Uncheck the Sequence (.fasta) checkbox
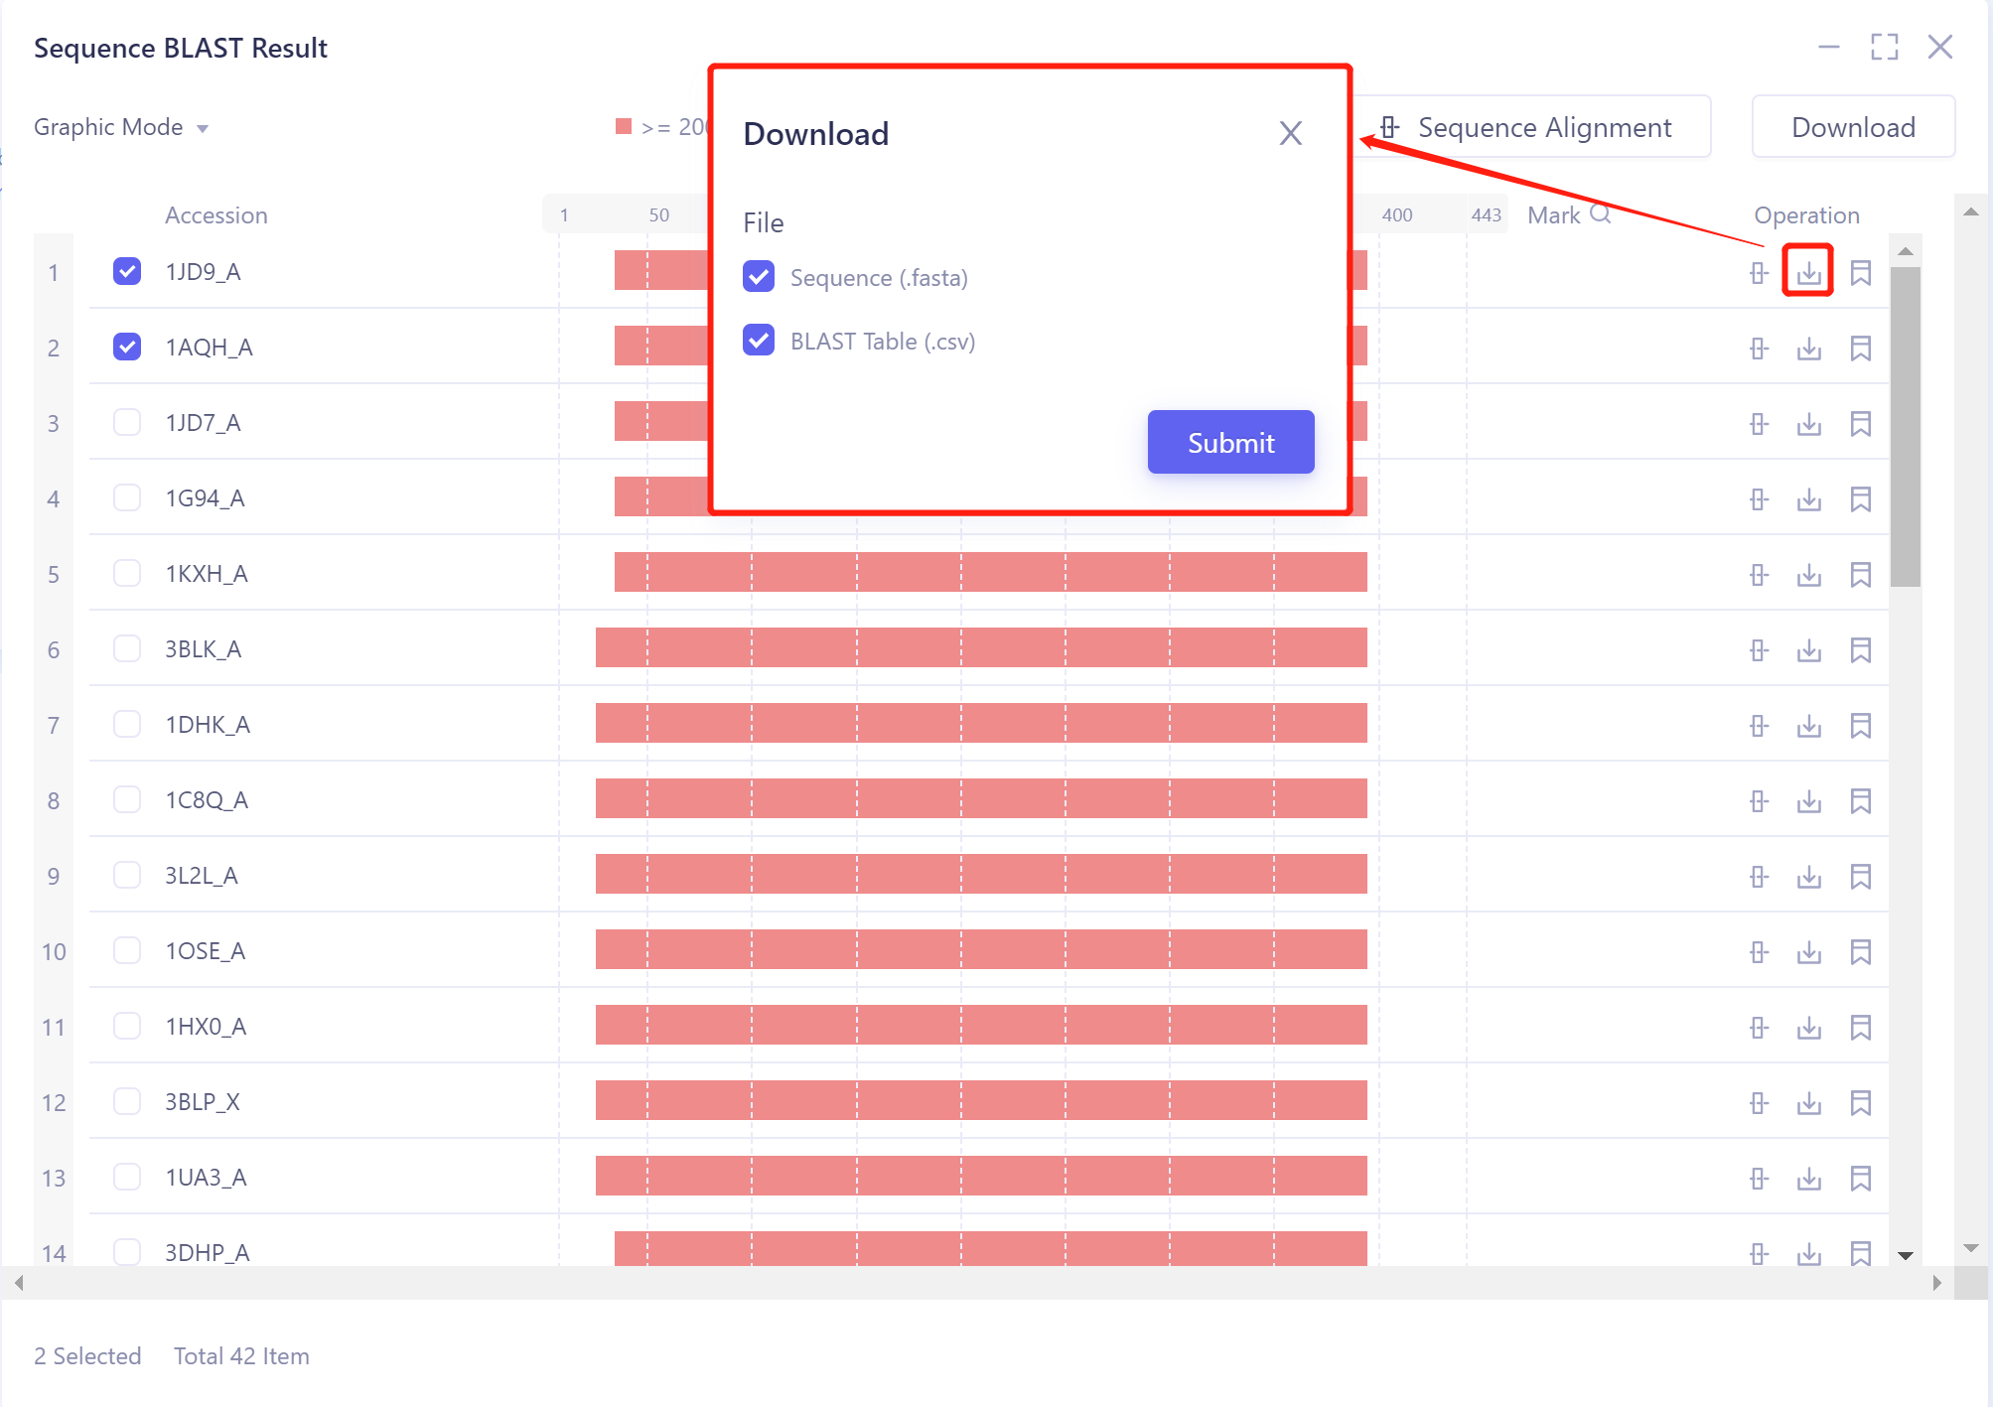 [759, 277]
